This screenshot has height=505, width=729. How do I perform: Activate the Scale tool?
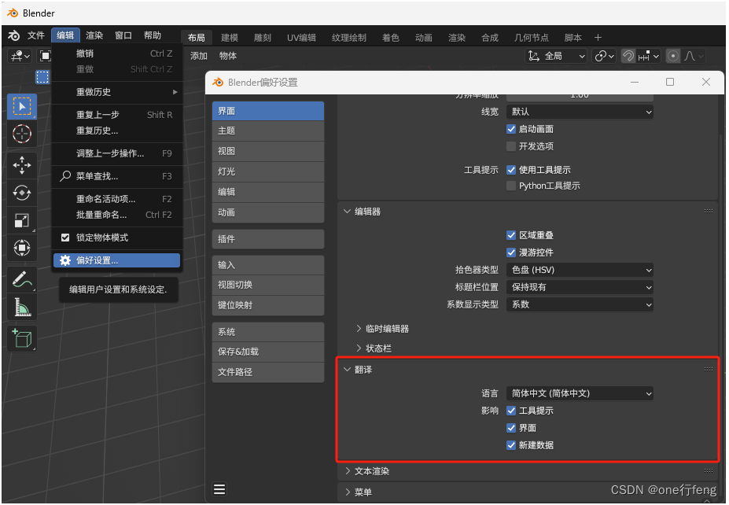click(22, 220)
